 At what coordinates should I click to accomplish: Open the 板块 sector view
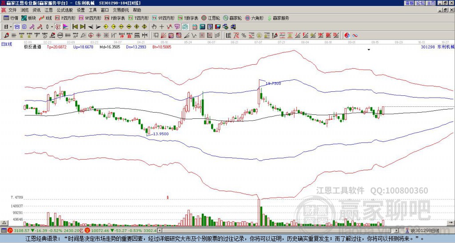(x=29, y=18)
